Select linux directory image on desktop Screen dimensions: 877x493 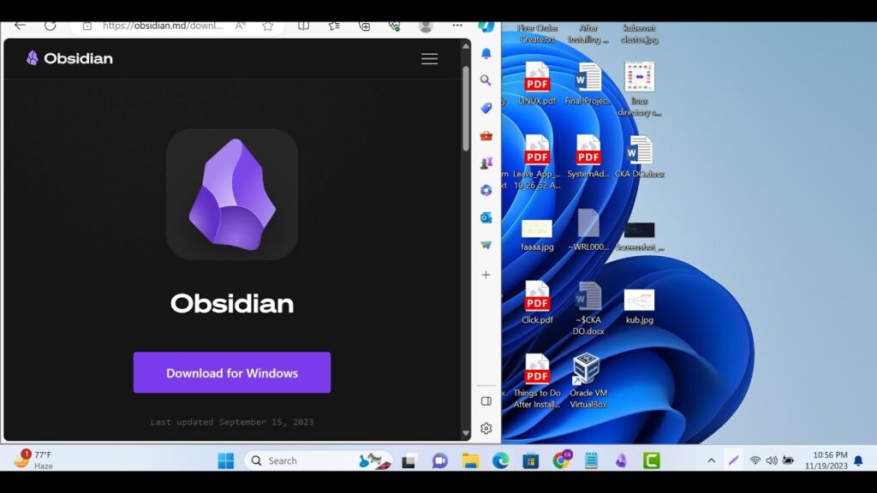pyautogui.click(x=639, y=89)
